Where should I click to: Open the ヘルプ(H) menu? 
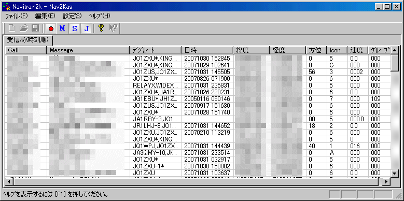[100, 16]
